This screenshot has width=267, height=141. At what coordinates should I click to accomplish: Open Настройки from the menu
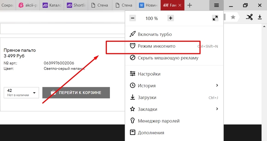coord(149,74)
